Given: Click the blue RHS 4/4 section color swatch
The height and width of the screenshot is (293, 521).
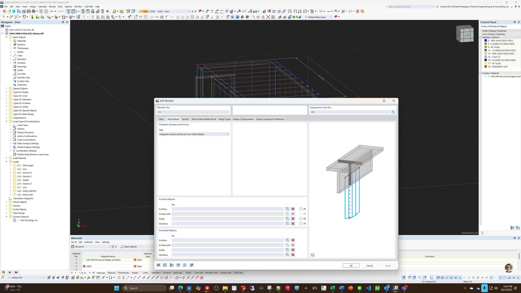Looking at the screenshot, I should (x=486, y=41).
